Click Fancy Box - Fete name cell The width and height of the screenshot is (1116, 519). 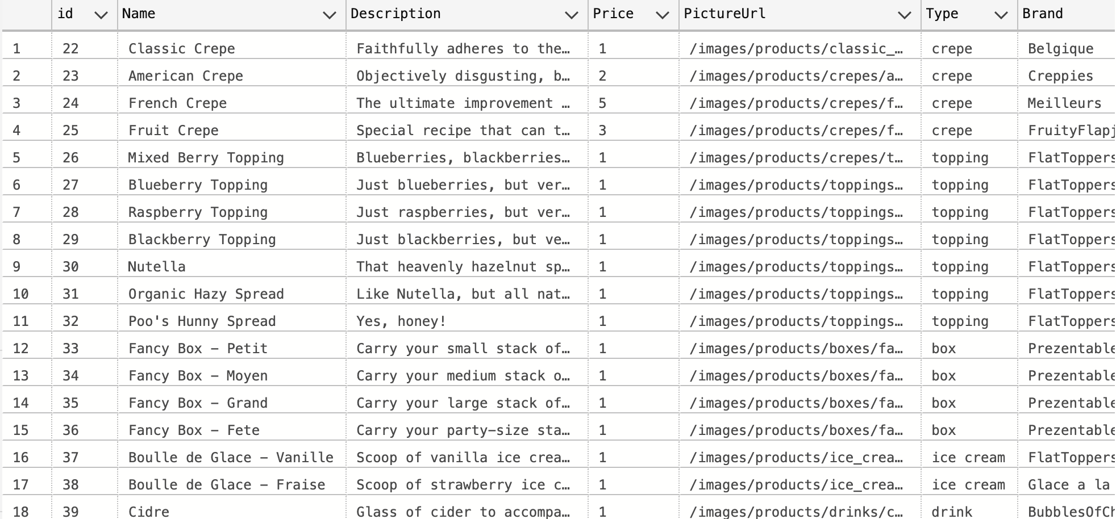point(194,430)
